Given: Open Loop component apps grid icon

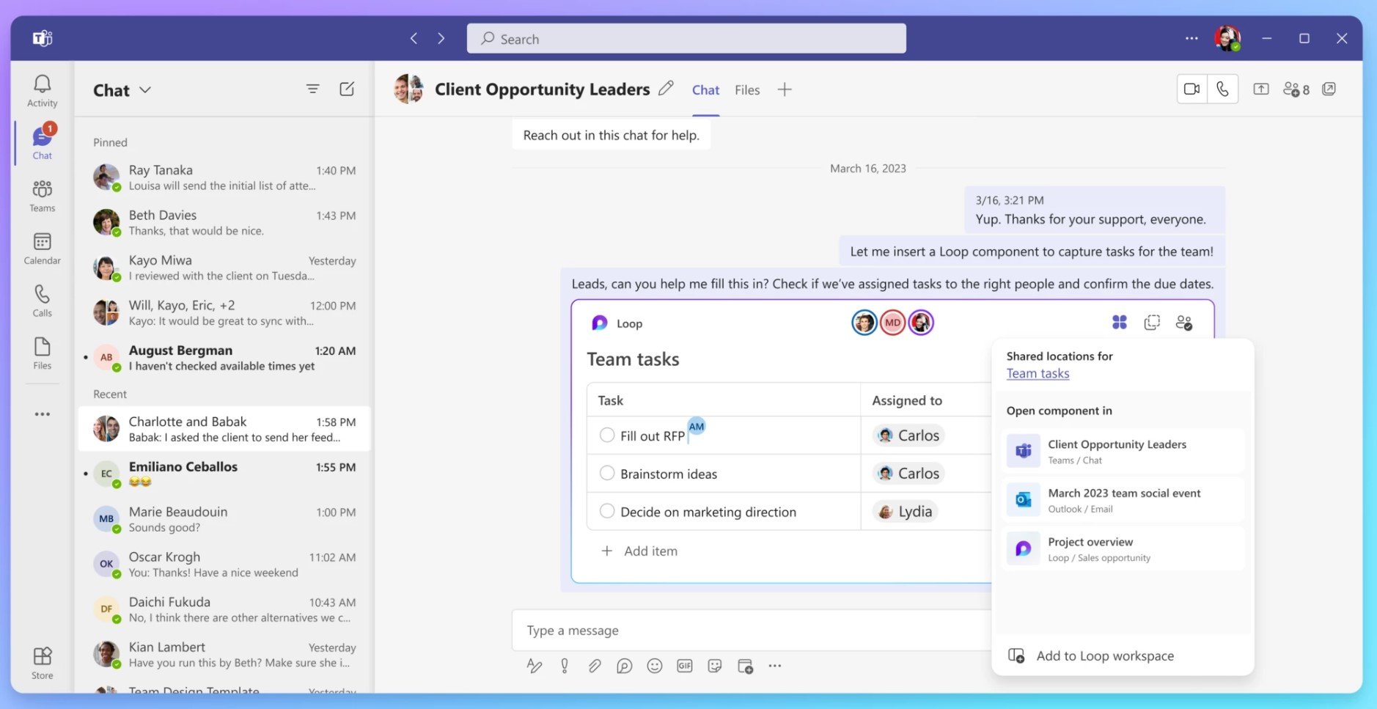Looking at the screenshot, I should click(x=1119, y=322).
